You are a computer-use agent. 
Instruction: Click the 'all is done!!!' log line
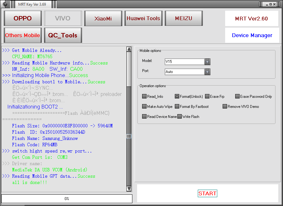tap(30, 182)
